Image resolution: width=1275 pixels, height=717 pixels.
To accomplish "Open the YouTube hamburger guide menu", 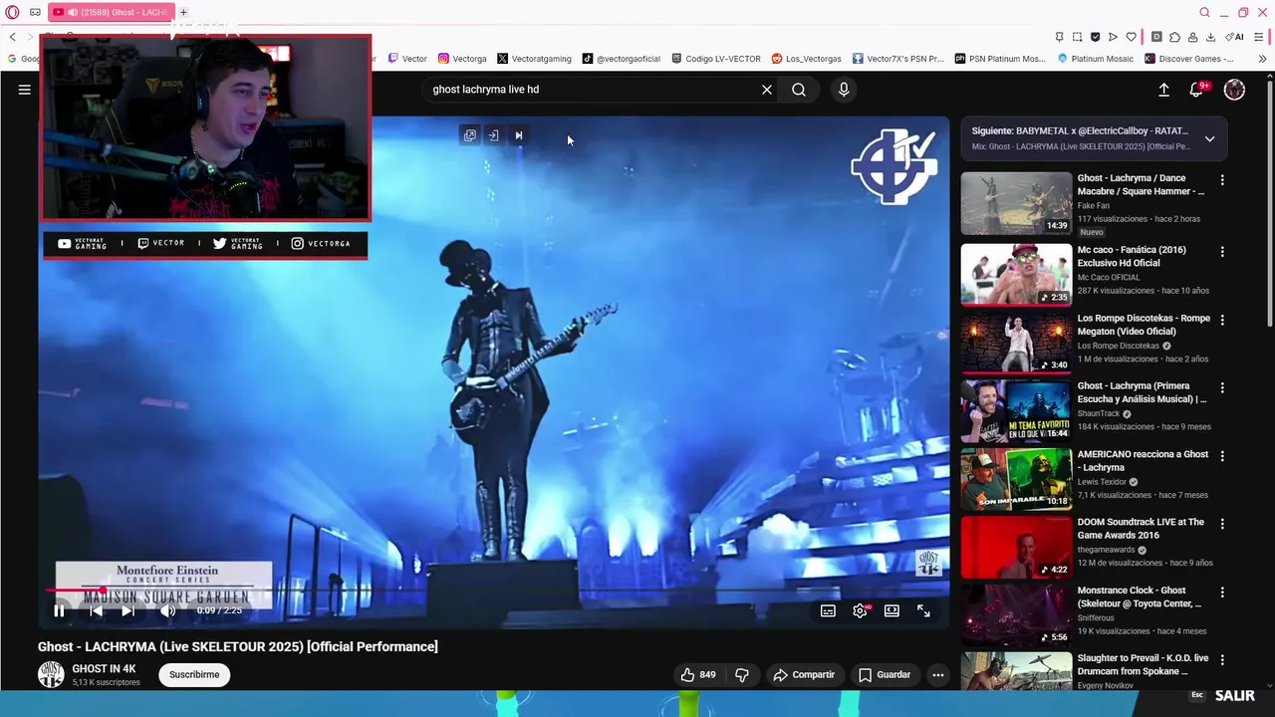I will point(24,90).
